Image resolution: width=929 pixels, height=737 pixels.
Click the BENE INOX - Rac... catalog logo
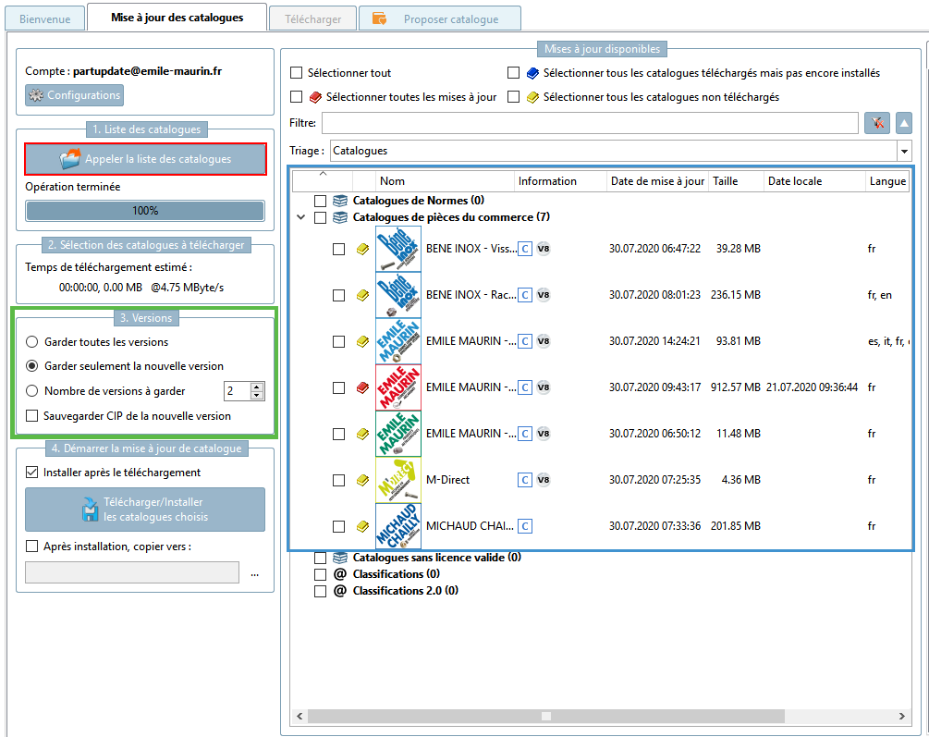[398, 295]
